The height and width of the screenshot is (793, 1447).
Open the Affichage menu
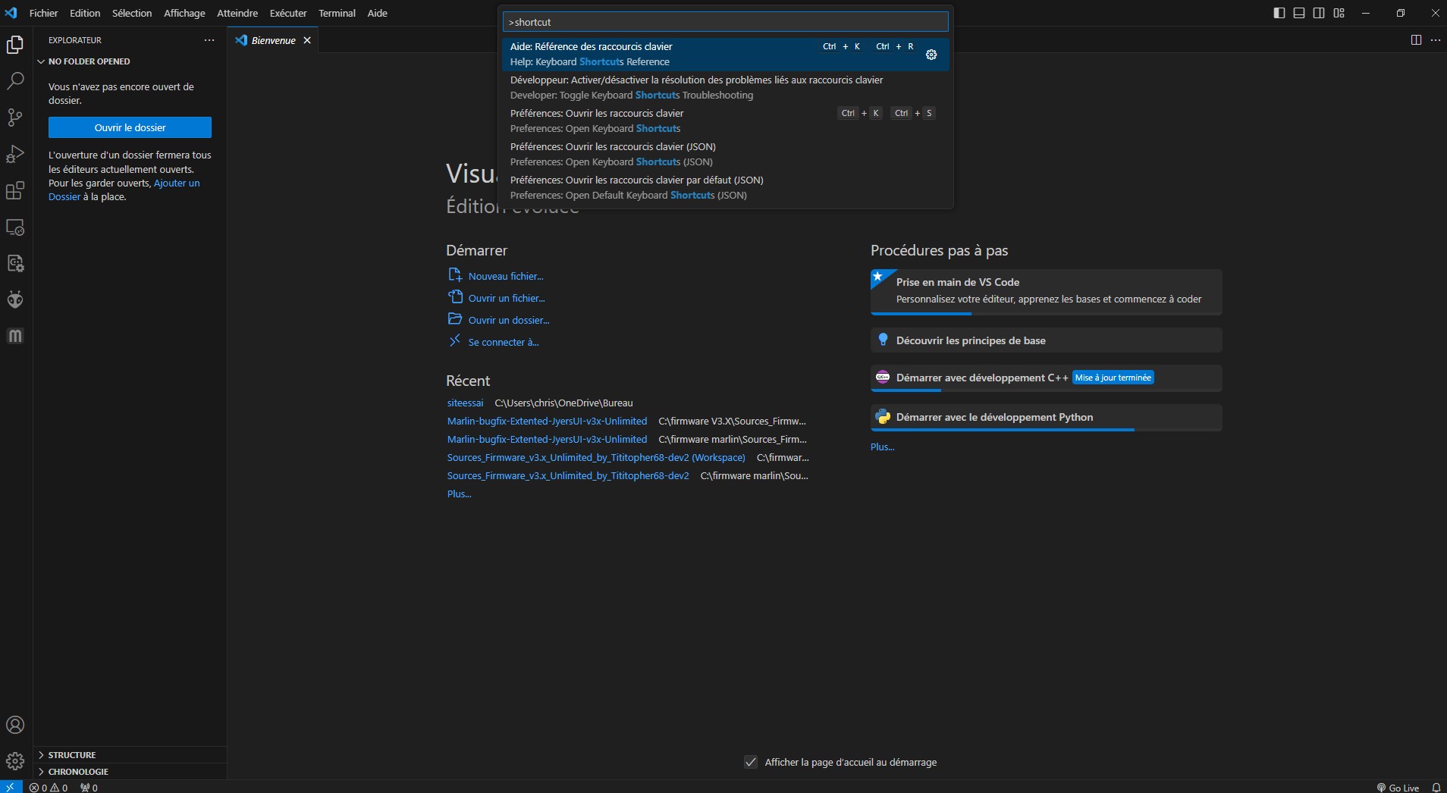184,13
